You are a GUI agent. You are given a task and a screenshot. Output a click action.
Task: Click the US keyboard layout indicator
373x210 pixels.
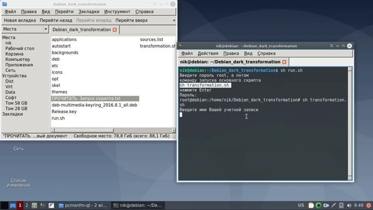pyautogui.click(x=301, y=205)
